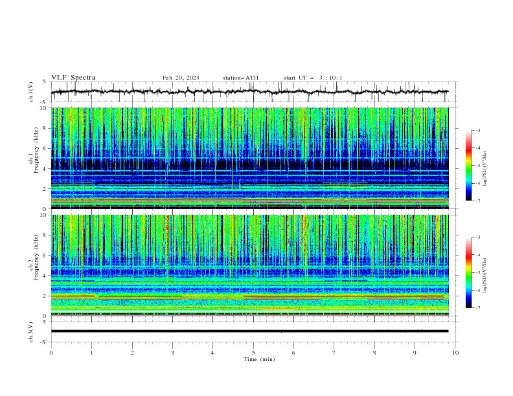Image resolution: width=513 pixels, height=396 pixels.
Task: Click the time axis tick label '2'
Action: (x=132, y=353)
